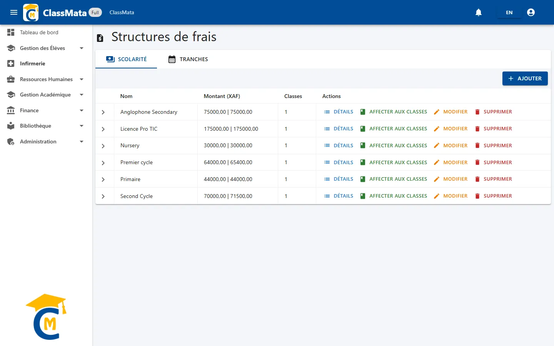Viewport: 554px width, 346px height.
Task: Click the trash icon for Second Cycle
Action: tap(477, 196)
